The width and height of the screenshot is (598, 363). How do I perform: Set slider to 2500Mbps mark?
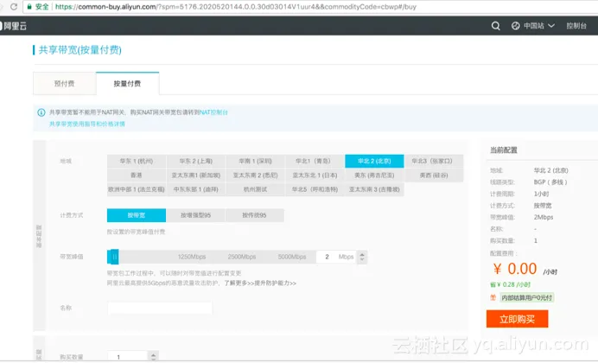(x=242, y=257)
